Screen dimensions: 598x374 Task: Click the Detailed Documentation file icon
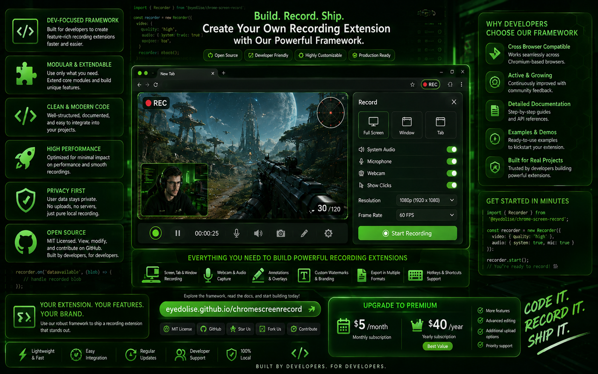point(494,111)
